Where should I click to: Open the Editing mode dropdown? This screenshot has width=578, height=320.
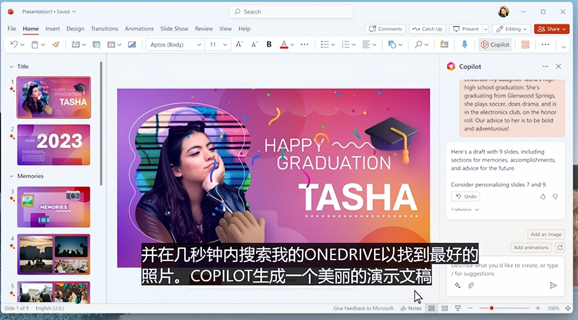(512, 29)
